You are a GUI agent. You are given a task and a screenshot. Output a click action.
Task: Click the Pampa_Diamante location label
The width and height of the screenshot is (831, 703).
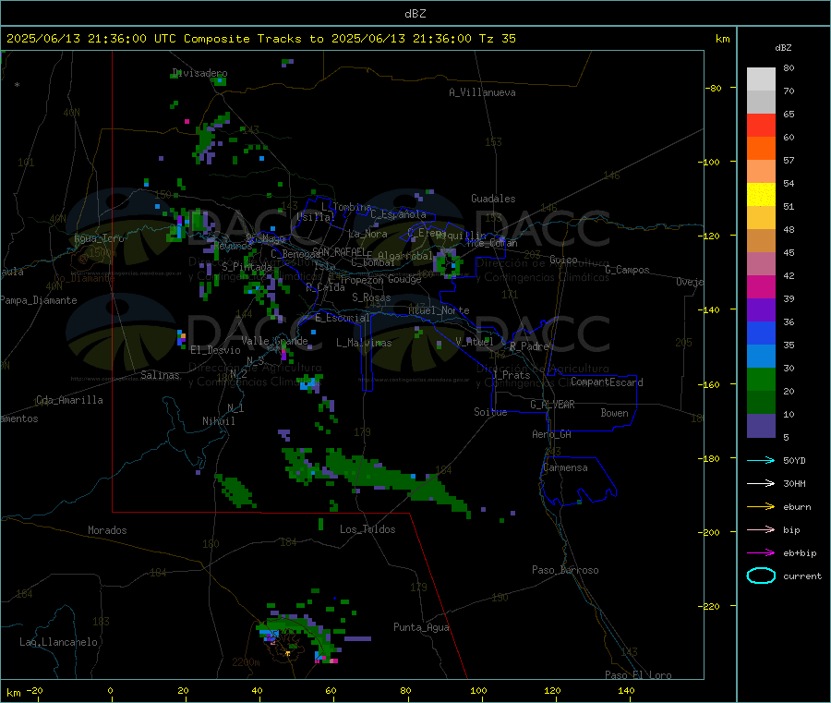tap(39, 300)
